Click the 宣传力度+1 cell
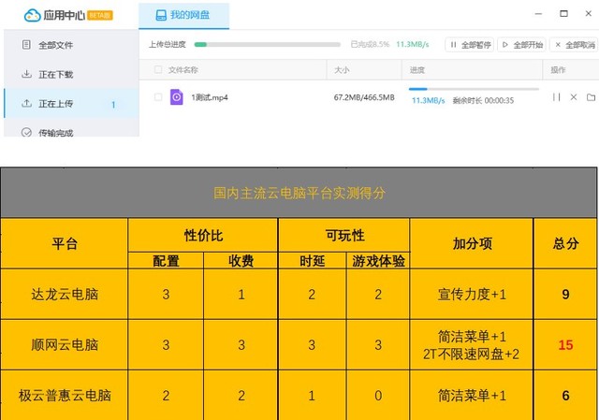This screenshot has height=420, width=599. [472, 295]
